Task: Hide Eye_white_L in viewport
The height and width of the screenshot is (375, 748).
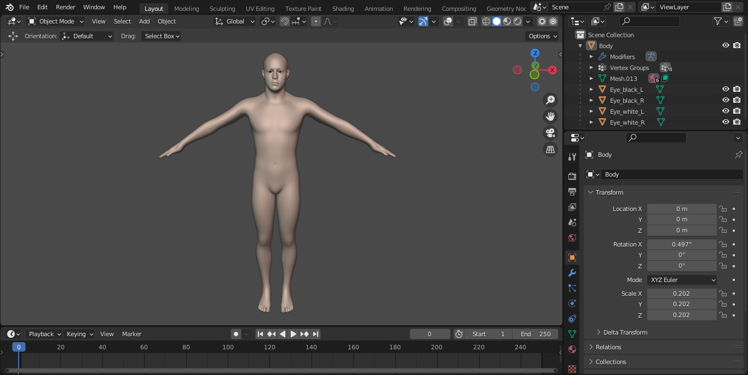Action: [726, 111]
